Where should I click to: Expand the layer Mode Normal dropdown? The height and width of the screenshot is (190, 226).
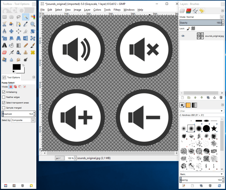coord(222,17)
